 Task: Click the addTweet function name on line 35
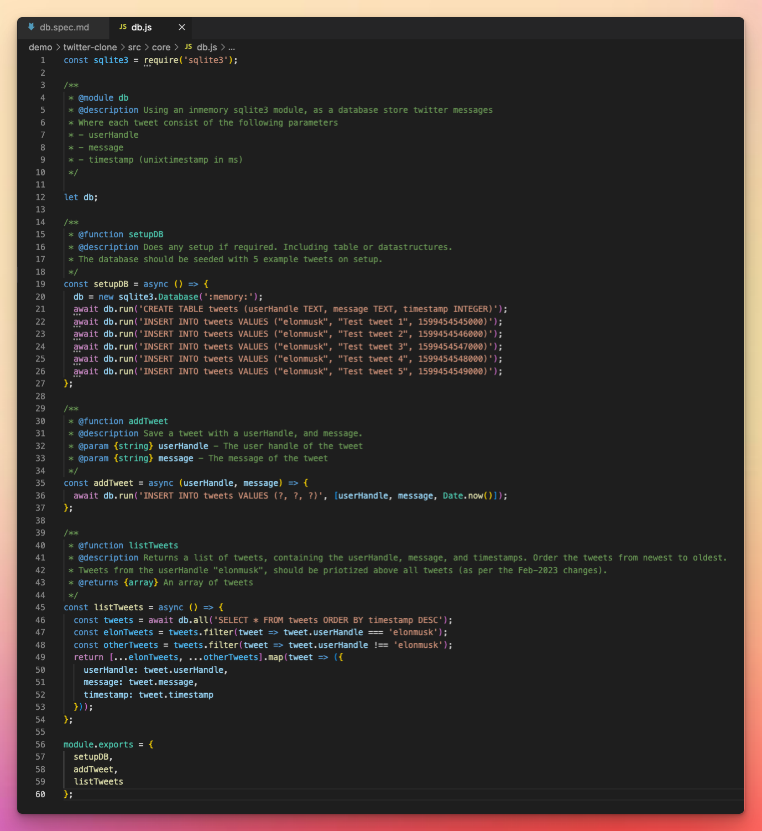pos(112,482)
